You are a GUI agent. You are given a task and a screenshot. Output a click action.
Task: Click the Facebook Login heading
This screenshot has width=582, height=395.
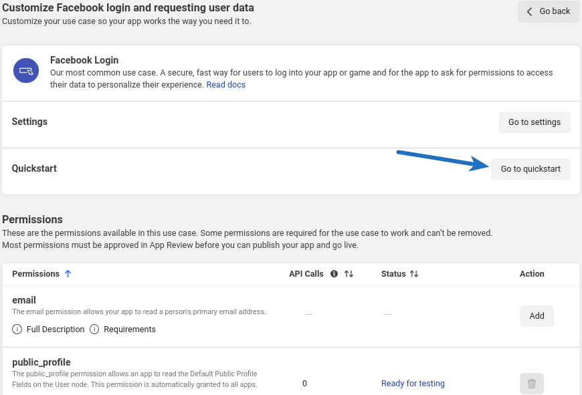tap(84, 60)
